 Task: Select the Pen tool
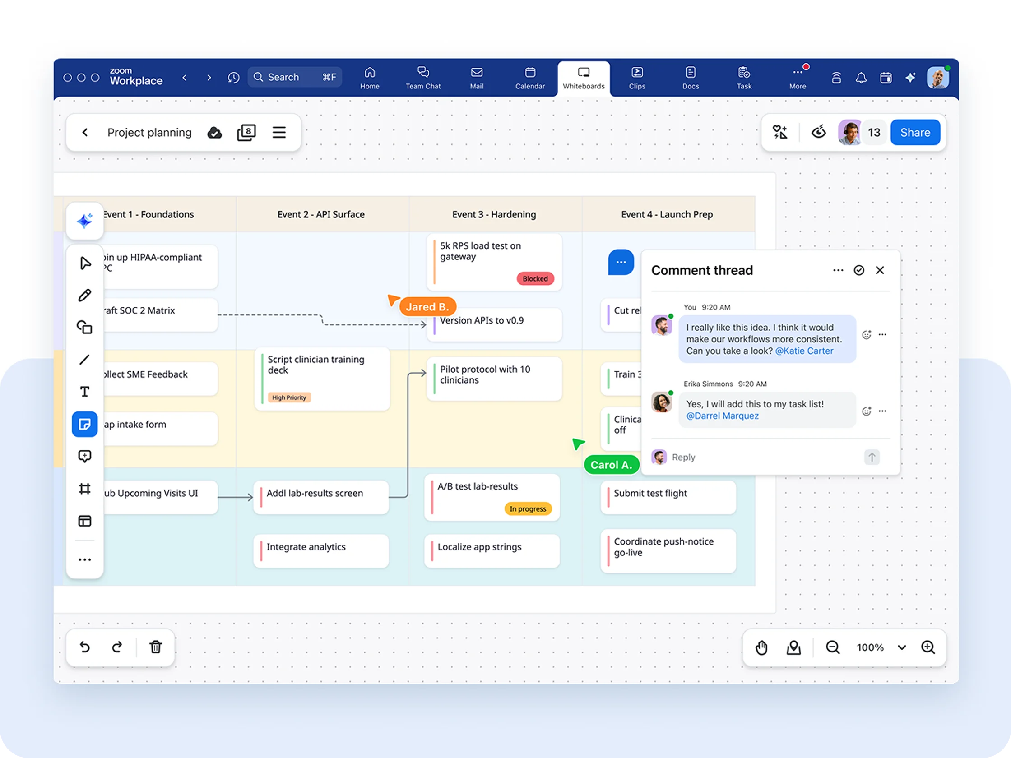pyautogui.click(x=84, y=295)
